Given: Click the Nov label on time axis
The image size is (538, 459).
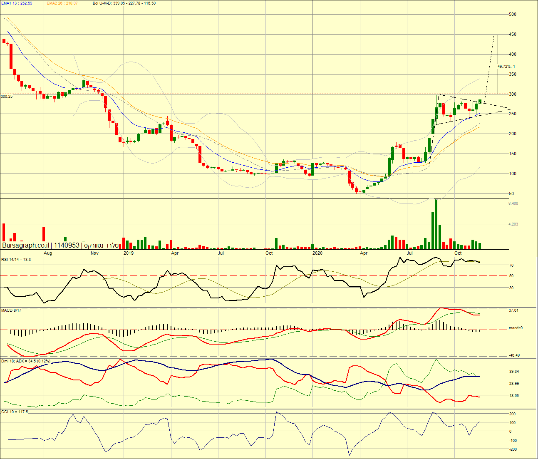Looking at the screenshot, I should 94,253.
